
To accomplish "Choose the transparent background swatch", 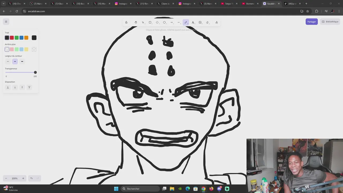I will [7, 49].
